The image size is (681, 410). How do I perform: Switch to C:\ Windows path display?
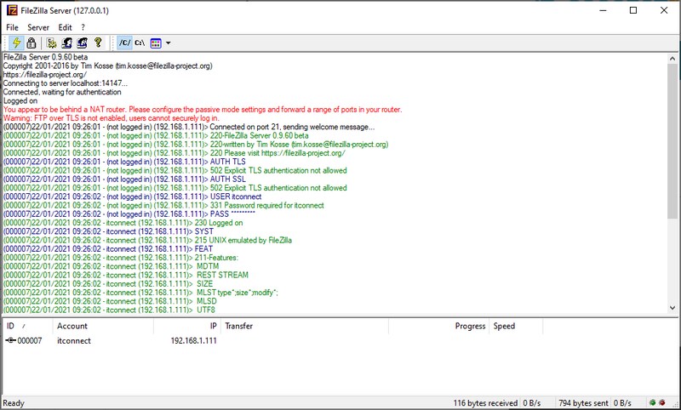140,43
